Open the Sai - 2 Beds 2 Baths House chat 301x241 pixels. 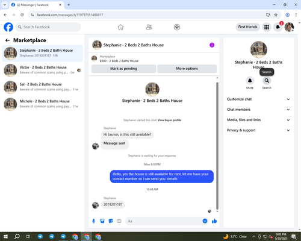click(42, 87)
